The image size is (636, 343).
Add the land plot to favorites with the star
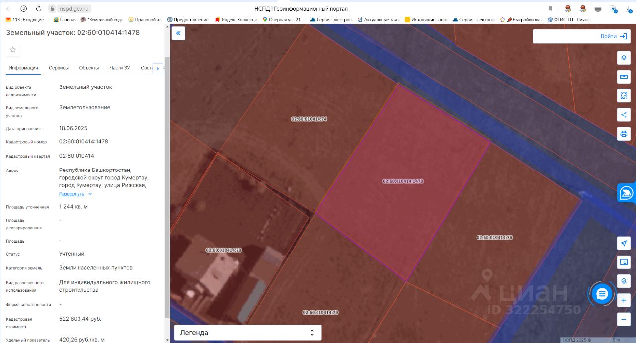point(13,50)
